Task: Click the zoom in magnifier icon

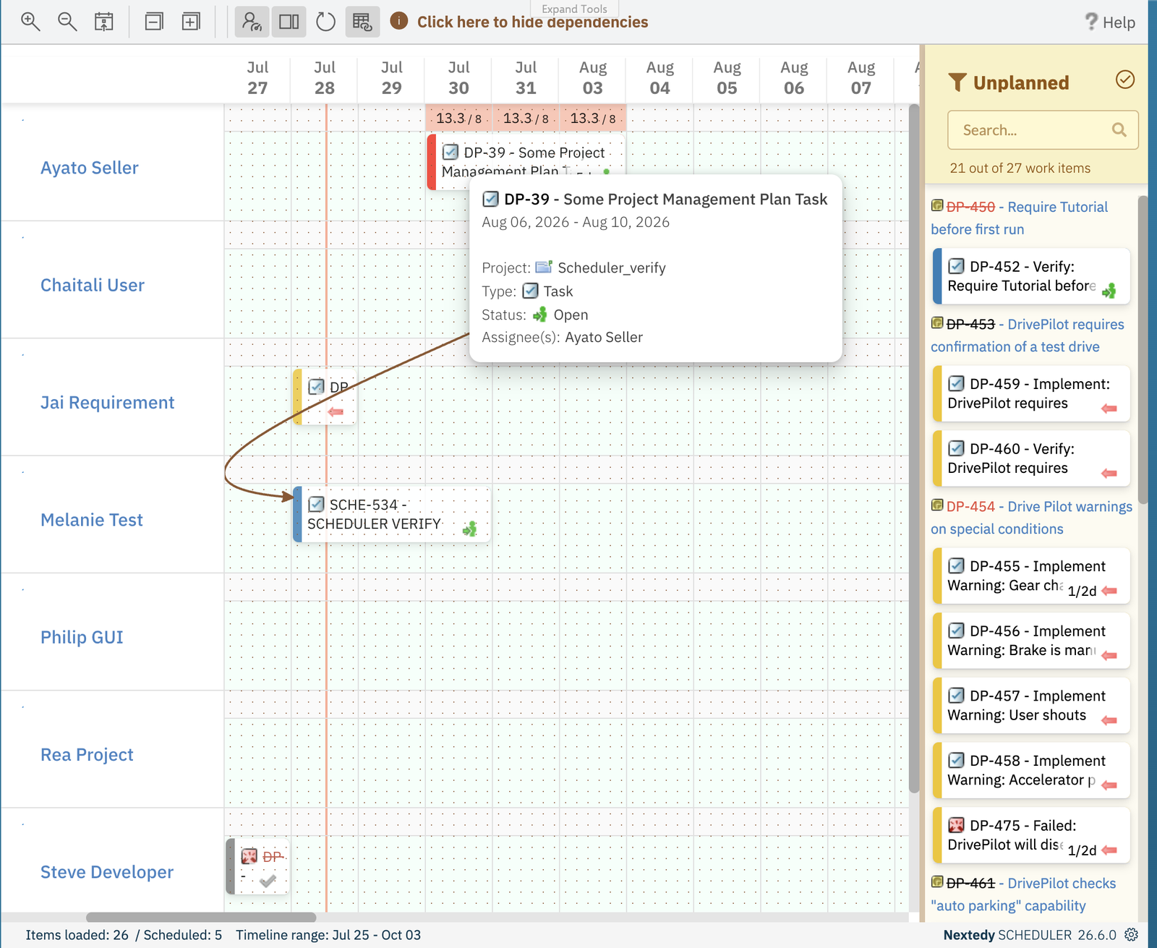Action: point(30,22)
